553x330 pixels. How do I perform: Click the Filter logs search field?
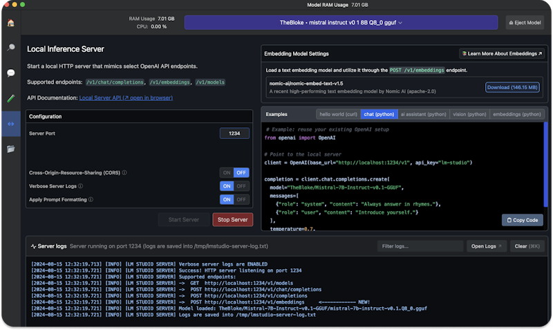click(x=420, y=246)
